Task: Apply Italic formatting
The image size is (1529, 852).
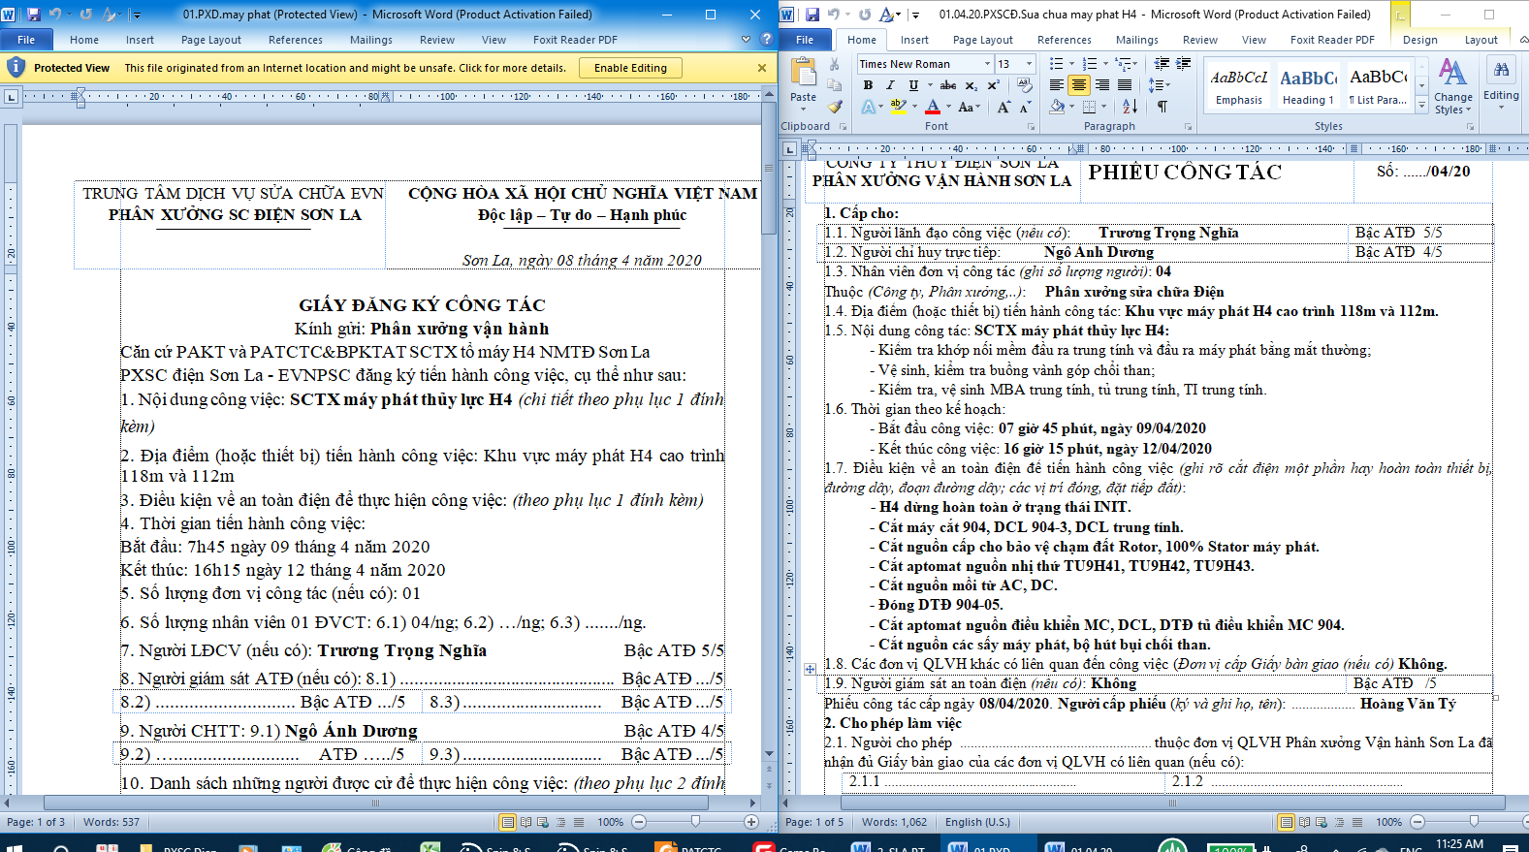Action: [890, 85]
